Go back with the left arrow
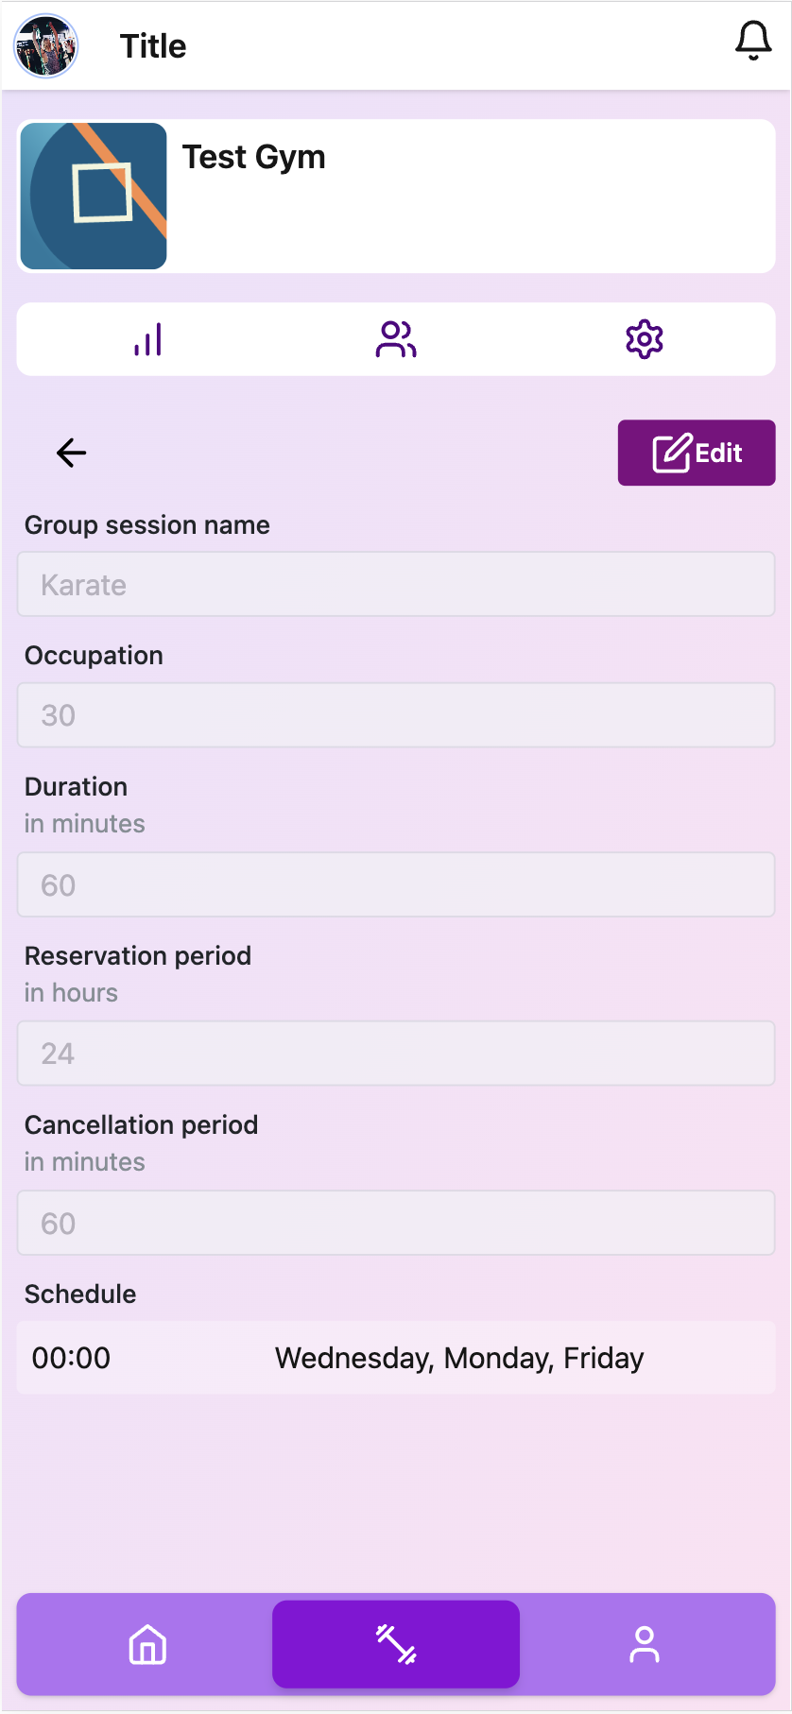The image size is (792, 1714). click(71, 453)
